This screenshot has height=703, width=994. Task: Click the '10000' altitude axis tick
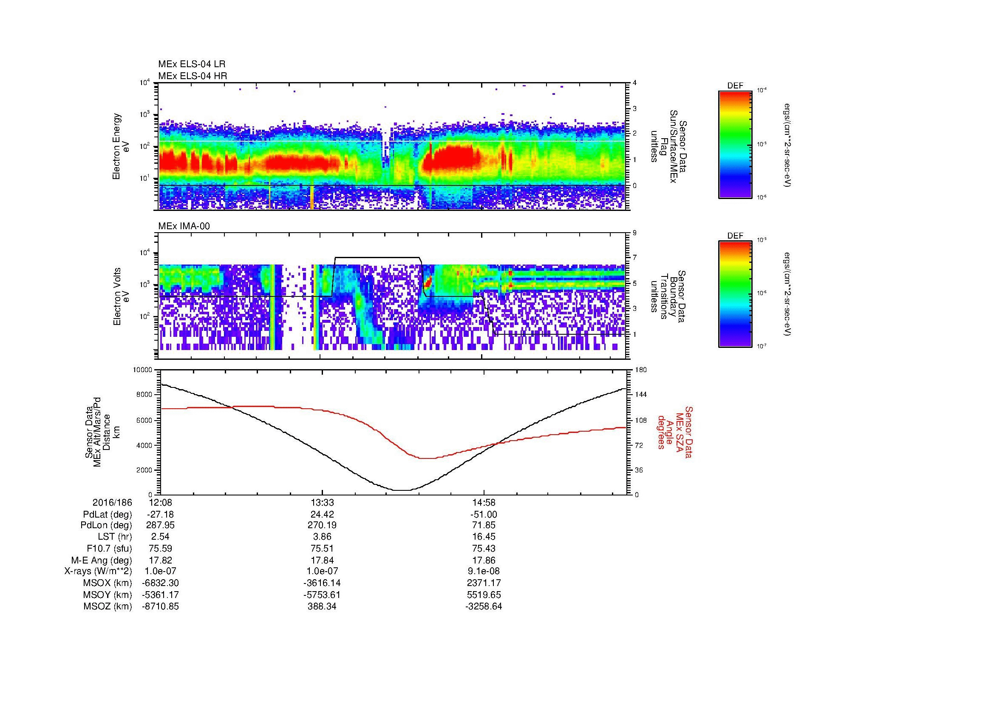[143, 370]
